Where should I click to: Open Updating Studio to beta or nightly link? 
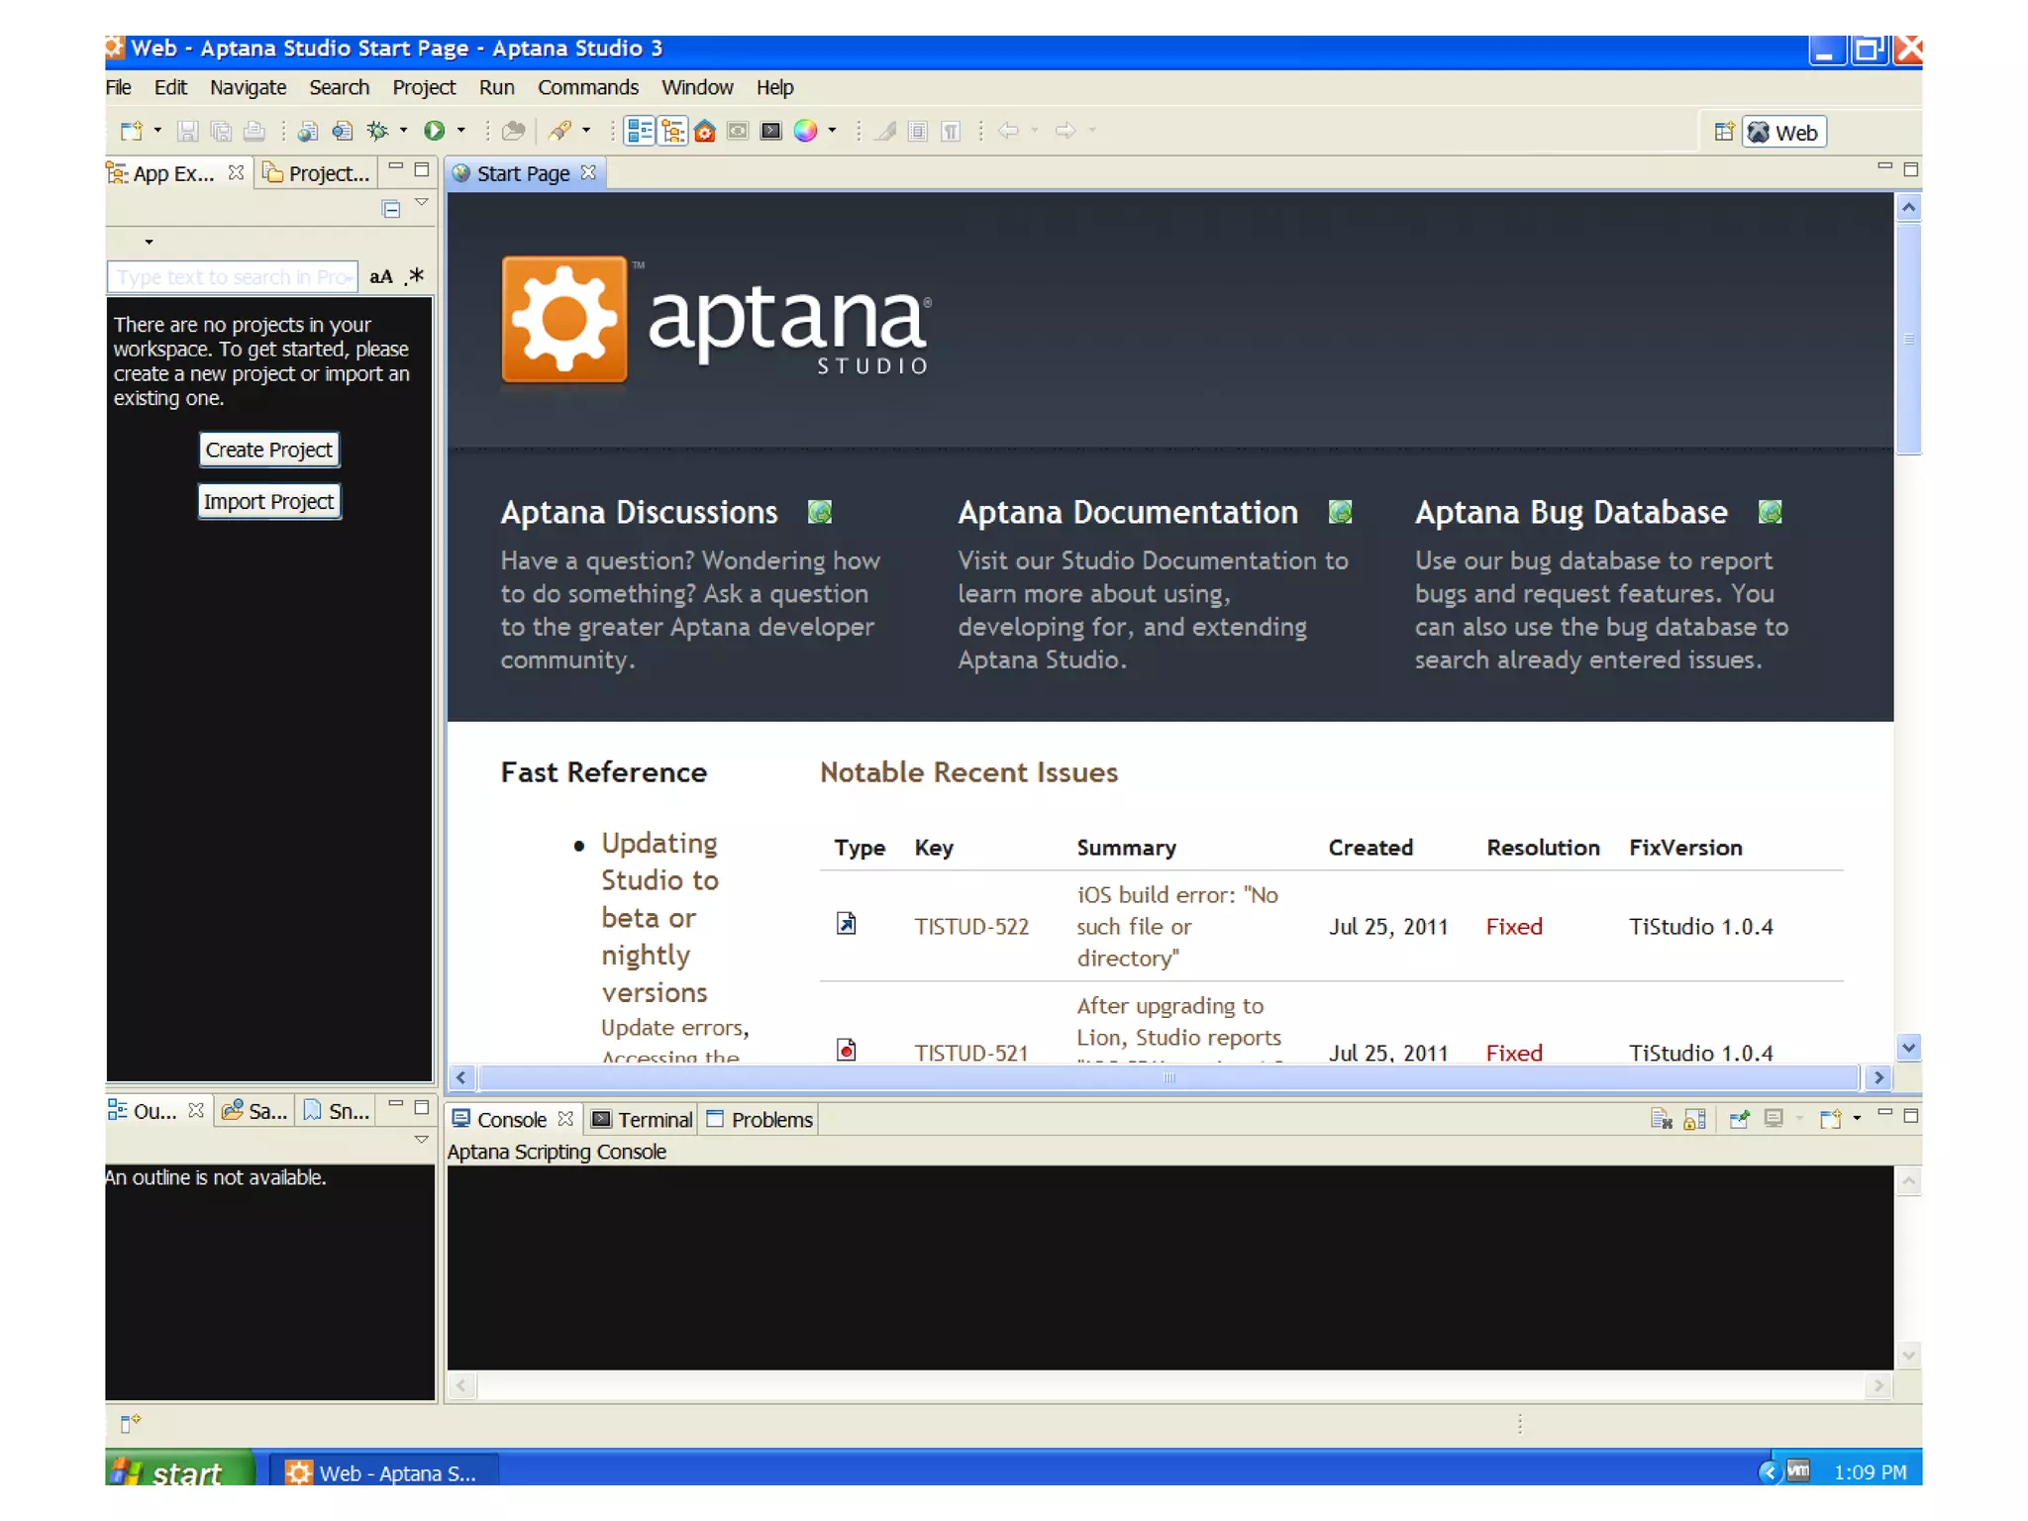(659, 917)
